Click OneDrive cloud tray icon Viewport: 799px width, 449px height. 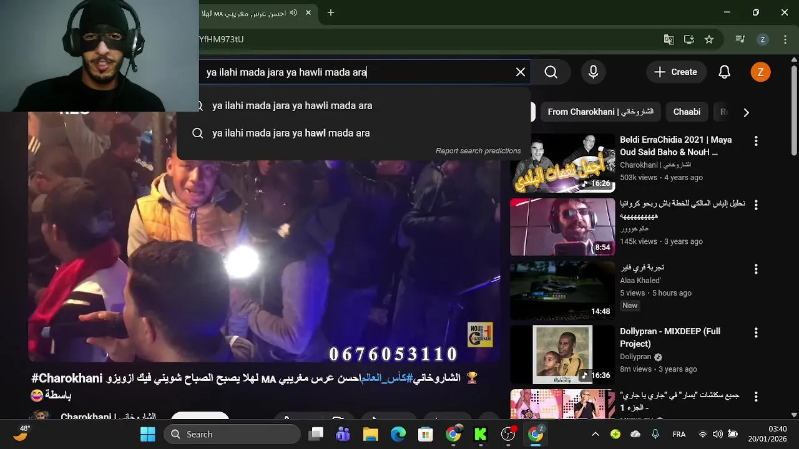[635, 435]
